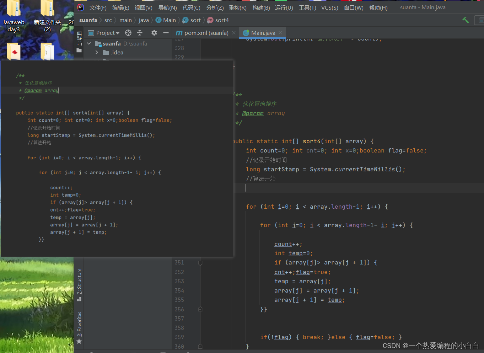Open the 窗口(W) menu
Viewport: 484px width, 353px height.
point(354,7)
